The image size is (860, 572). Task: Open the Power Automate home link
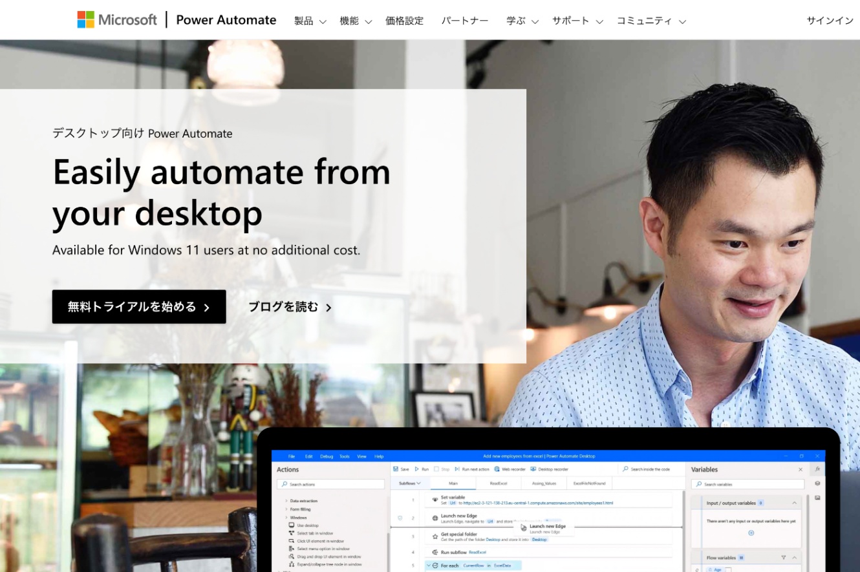point(226,20)
